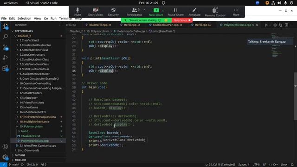This screenshot has height=167, width=297.
Task: Click New Share in Zoom toolbar
Action: click(x=156, y=12)
